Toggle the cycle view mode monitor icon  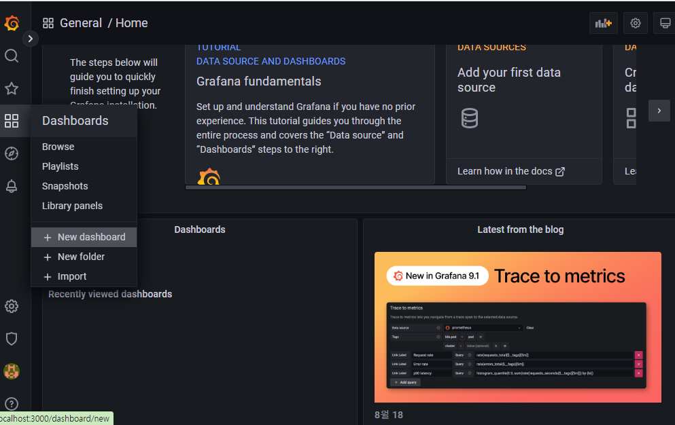tap(665, 23)
